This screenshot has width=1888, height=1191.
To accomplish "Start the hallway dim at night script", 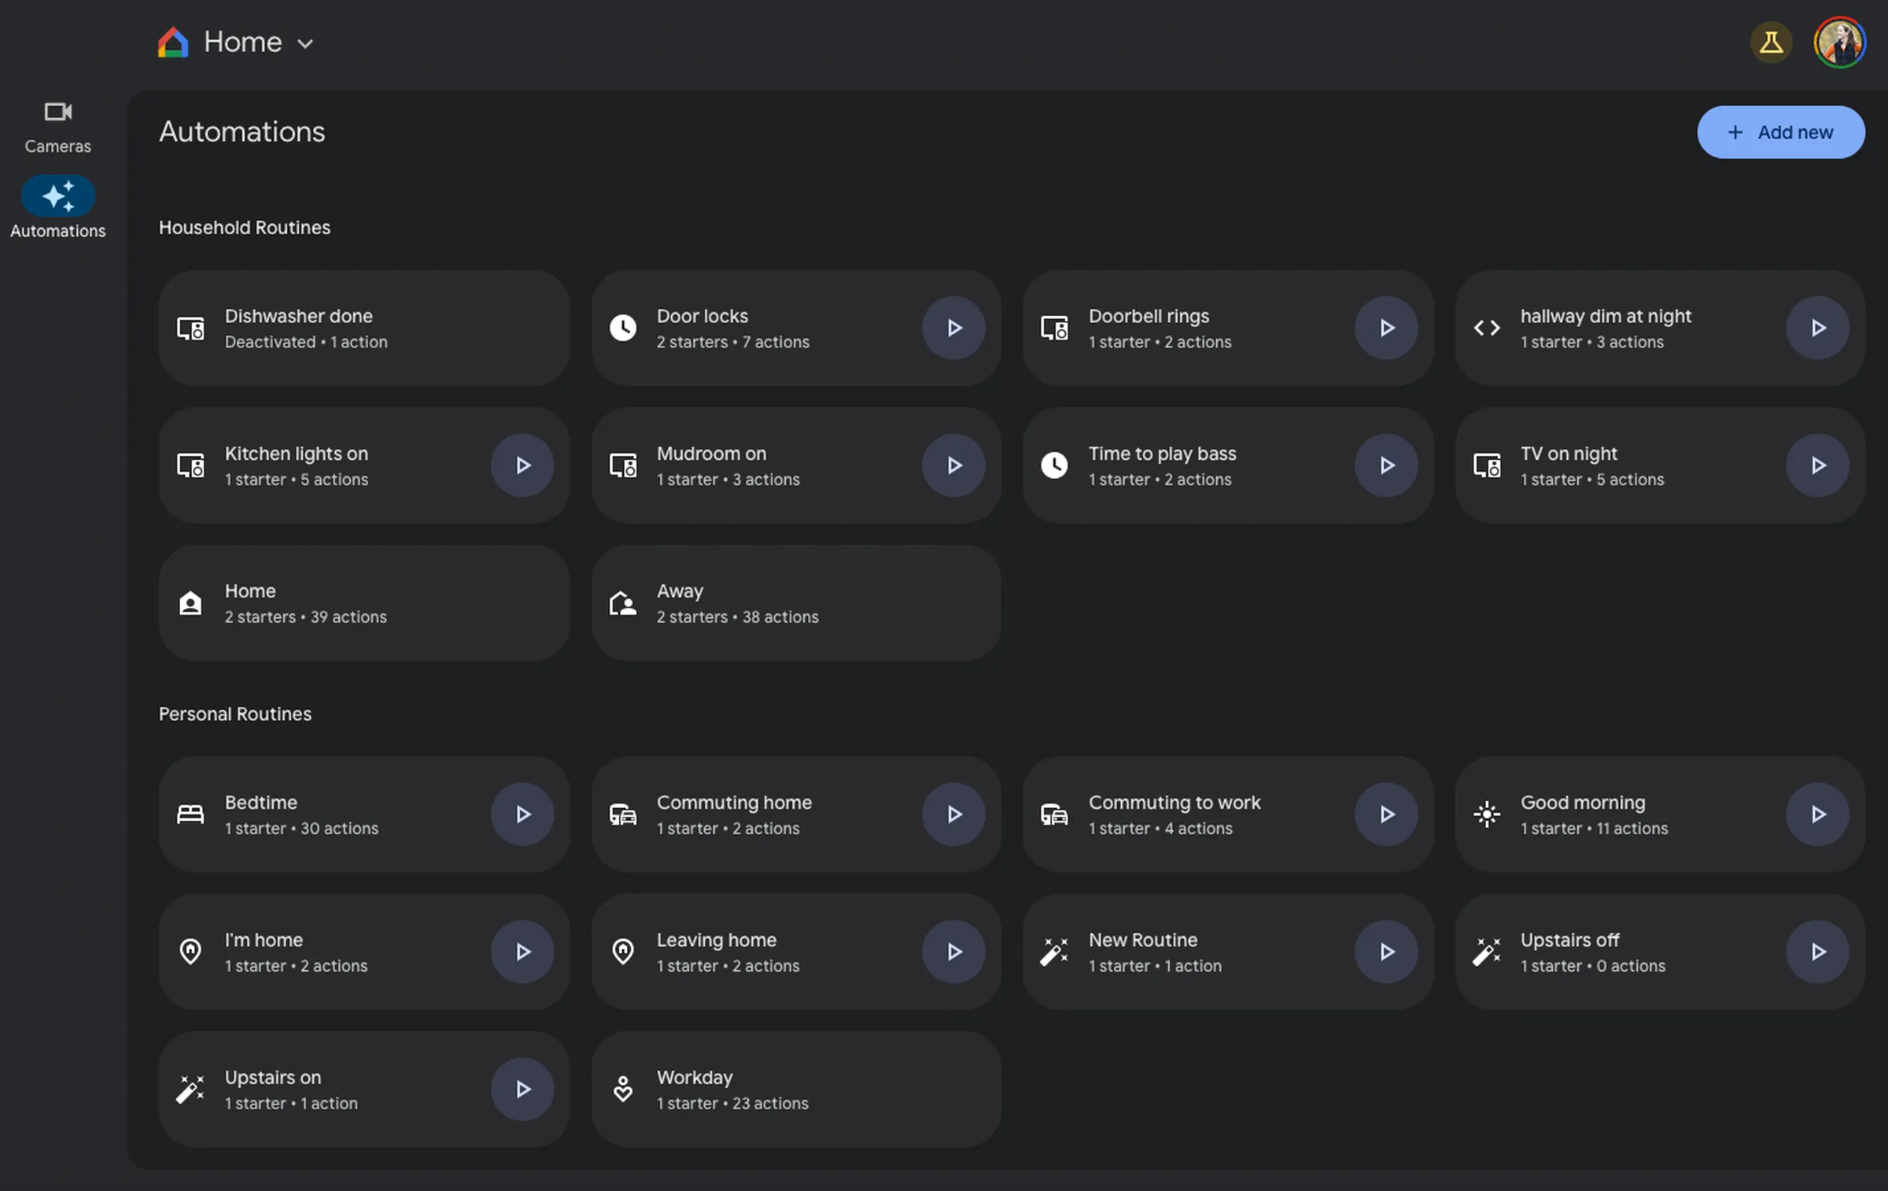I will (x=1817, y=328).
